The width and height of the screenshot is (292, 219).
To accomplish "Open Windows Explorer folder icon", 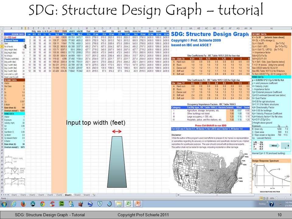I will tap(119, 204).
